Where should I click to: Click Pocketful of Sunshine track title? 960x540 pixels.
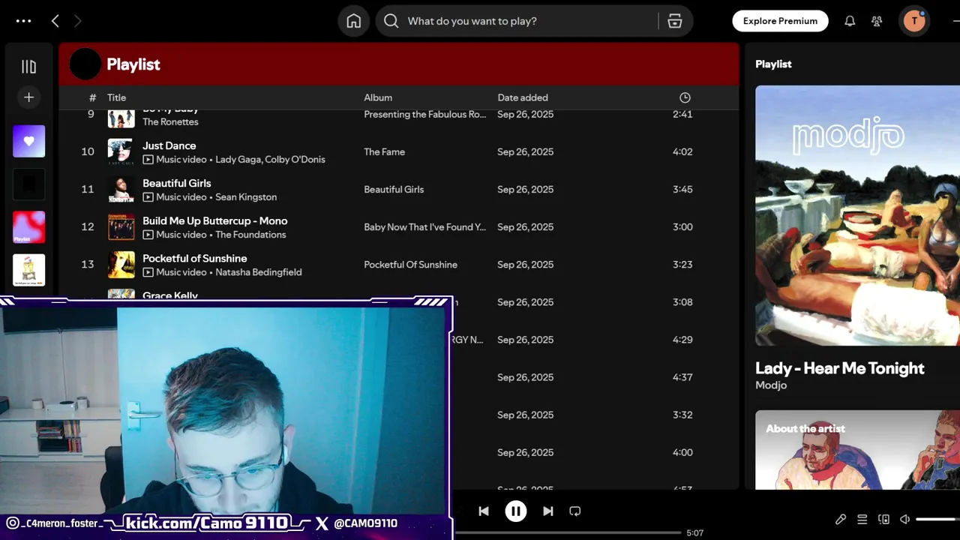195,258
